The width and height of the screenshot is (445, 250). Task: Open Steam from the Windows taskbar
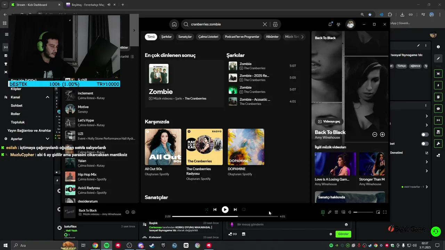tap(152, 245)
